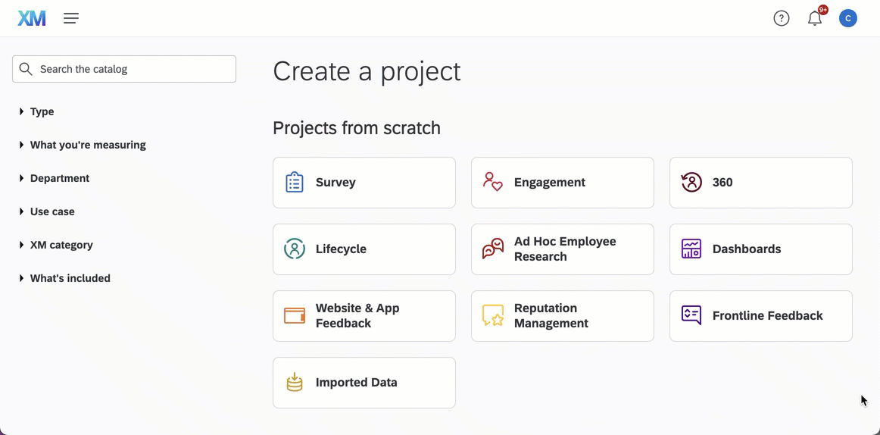Choose the Frontline Feedback project
Screen dimensions: 880x435
[x=761, y=316]
